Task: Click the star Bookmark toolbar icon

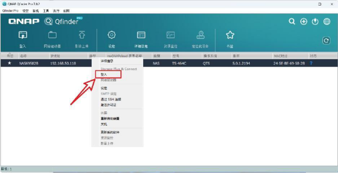Action: (230, 35)
